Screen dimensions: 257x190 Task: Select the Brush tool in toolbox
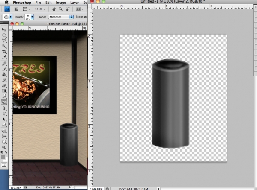click(x=4, y=69)
